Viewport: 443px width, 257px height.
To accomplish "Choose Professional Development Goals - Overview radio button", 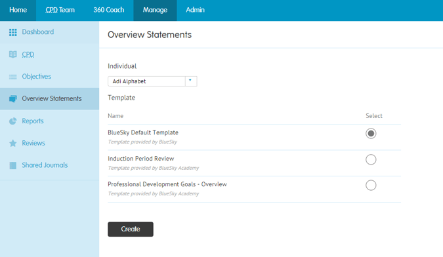I will coord(371,186).
